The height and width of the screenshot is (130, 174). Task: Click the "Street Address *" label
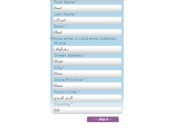pos(70,56)
